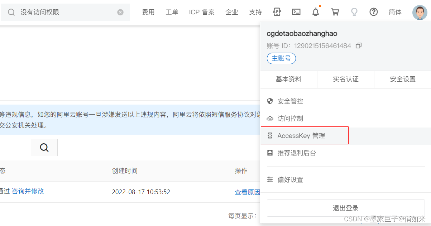Viewport: 431px width, 226px height.
Task: Open the shopping cart
Action: click(335, 12)
